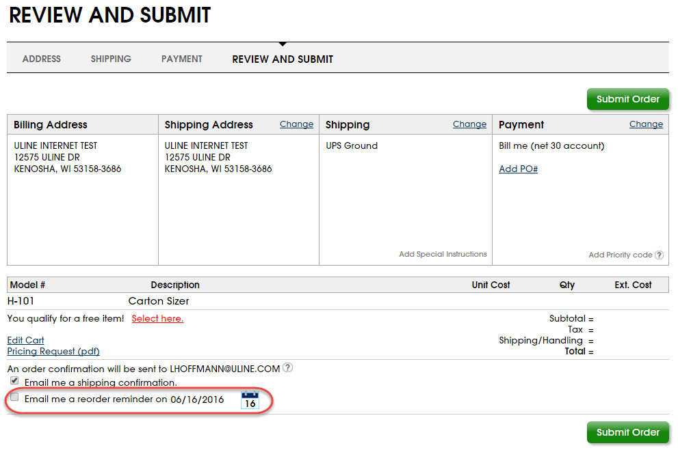678x450 pixels.
Task: Select the Review and Submit tab
Action: pyautogui.click(x=283, y=59)
